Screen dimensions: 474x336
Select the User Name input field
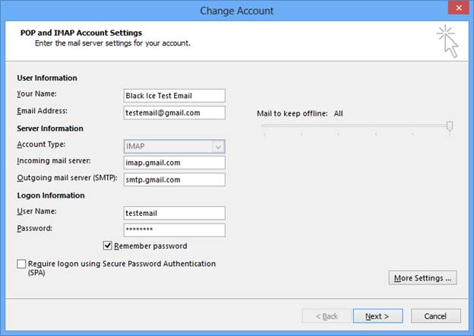[x=174, y=214]
